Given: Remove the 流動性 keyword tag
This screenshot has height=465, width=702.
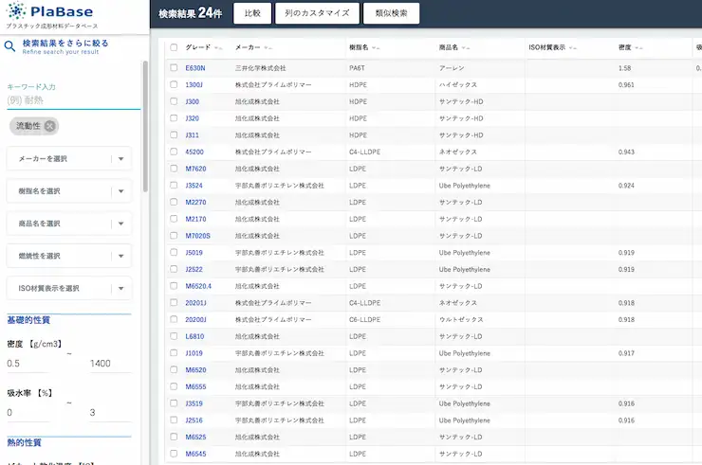Looking at the screenshot, I should tap(50, 126).
